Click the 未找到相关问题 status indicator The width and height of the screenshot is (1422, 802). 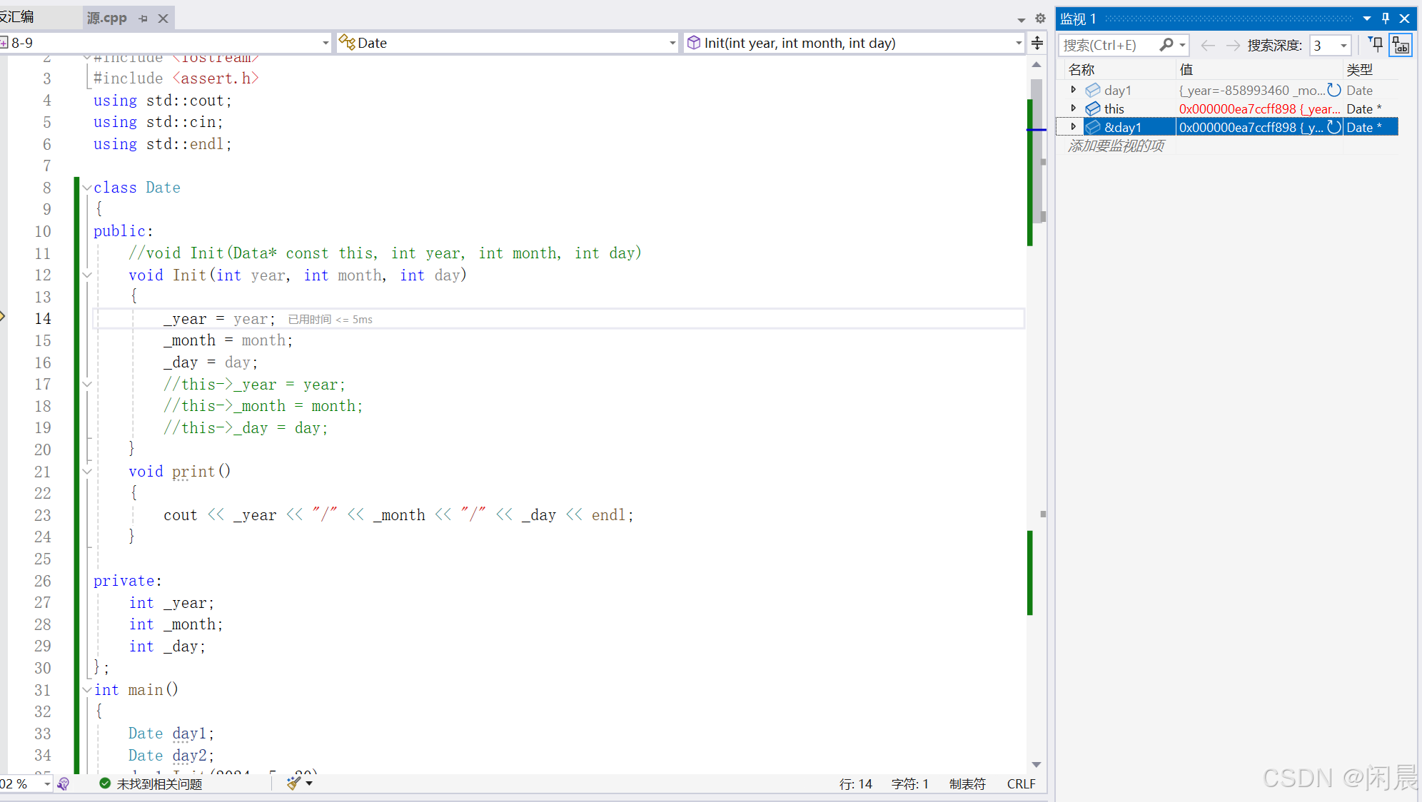point(151,783)
